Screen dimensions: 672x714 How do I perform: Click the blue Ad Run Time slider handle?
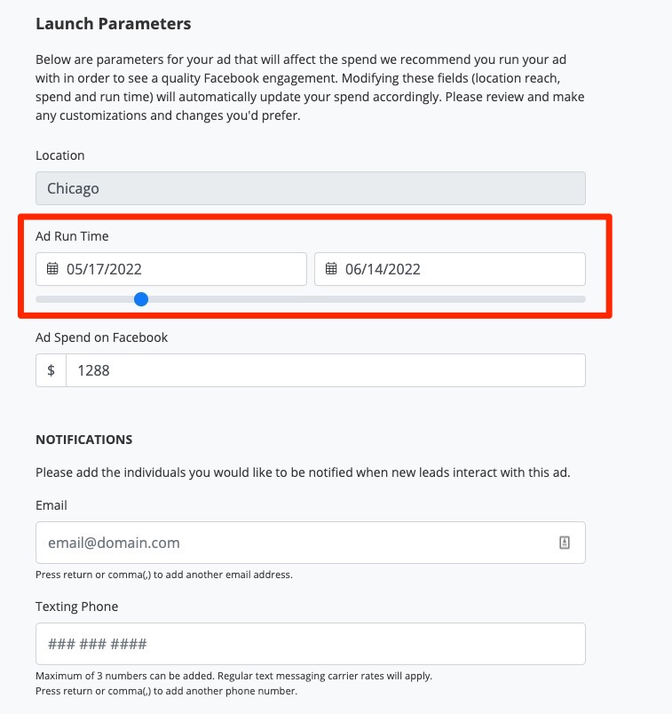[140, 299]
